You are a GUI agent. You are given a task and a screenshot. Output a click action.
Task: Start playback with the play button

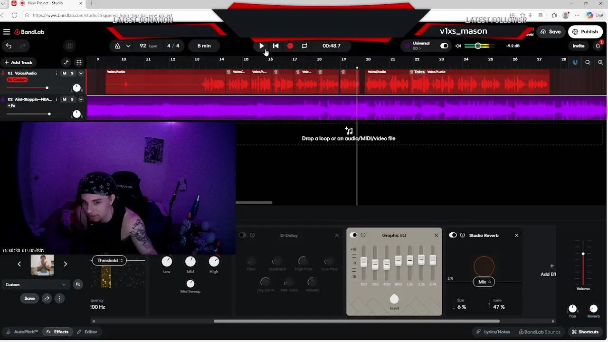point(261,46)
